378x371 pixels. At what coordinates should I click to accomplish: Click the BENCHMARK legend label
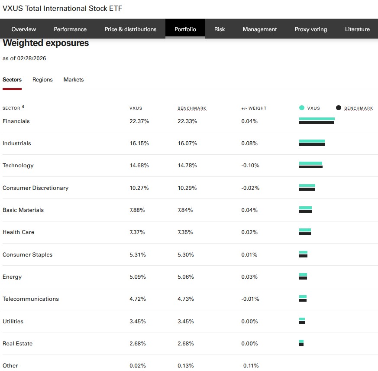click(359, 108)
